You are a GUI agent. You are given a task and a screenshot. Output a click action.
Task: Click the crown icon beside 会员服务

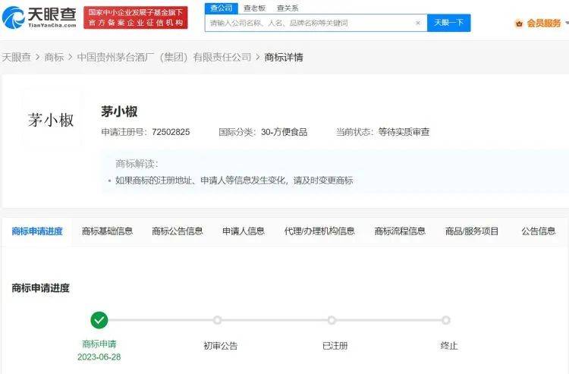519,24
